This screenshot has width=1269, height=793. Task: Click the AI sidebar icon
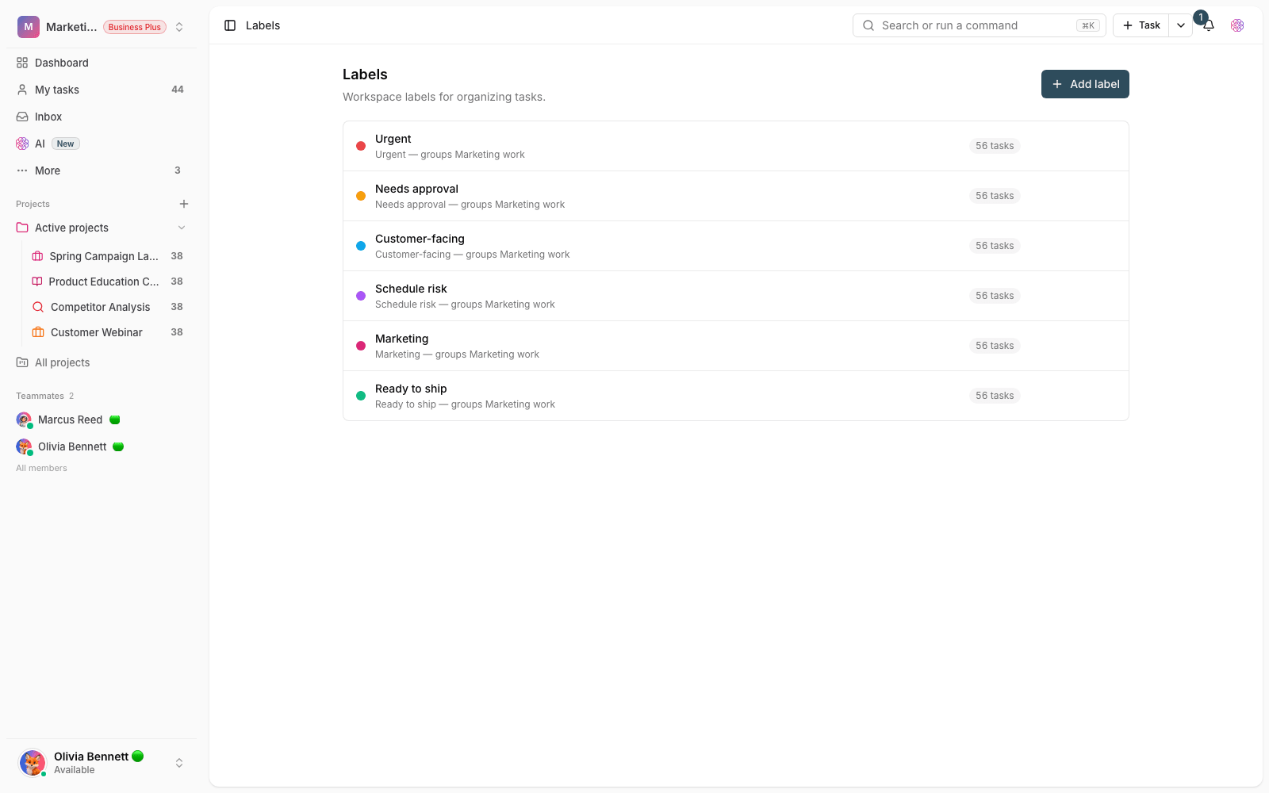point(22,144)
